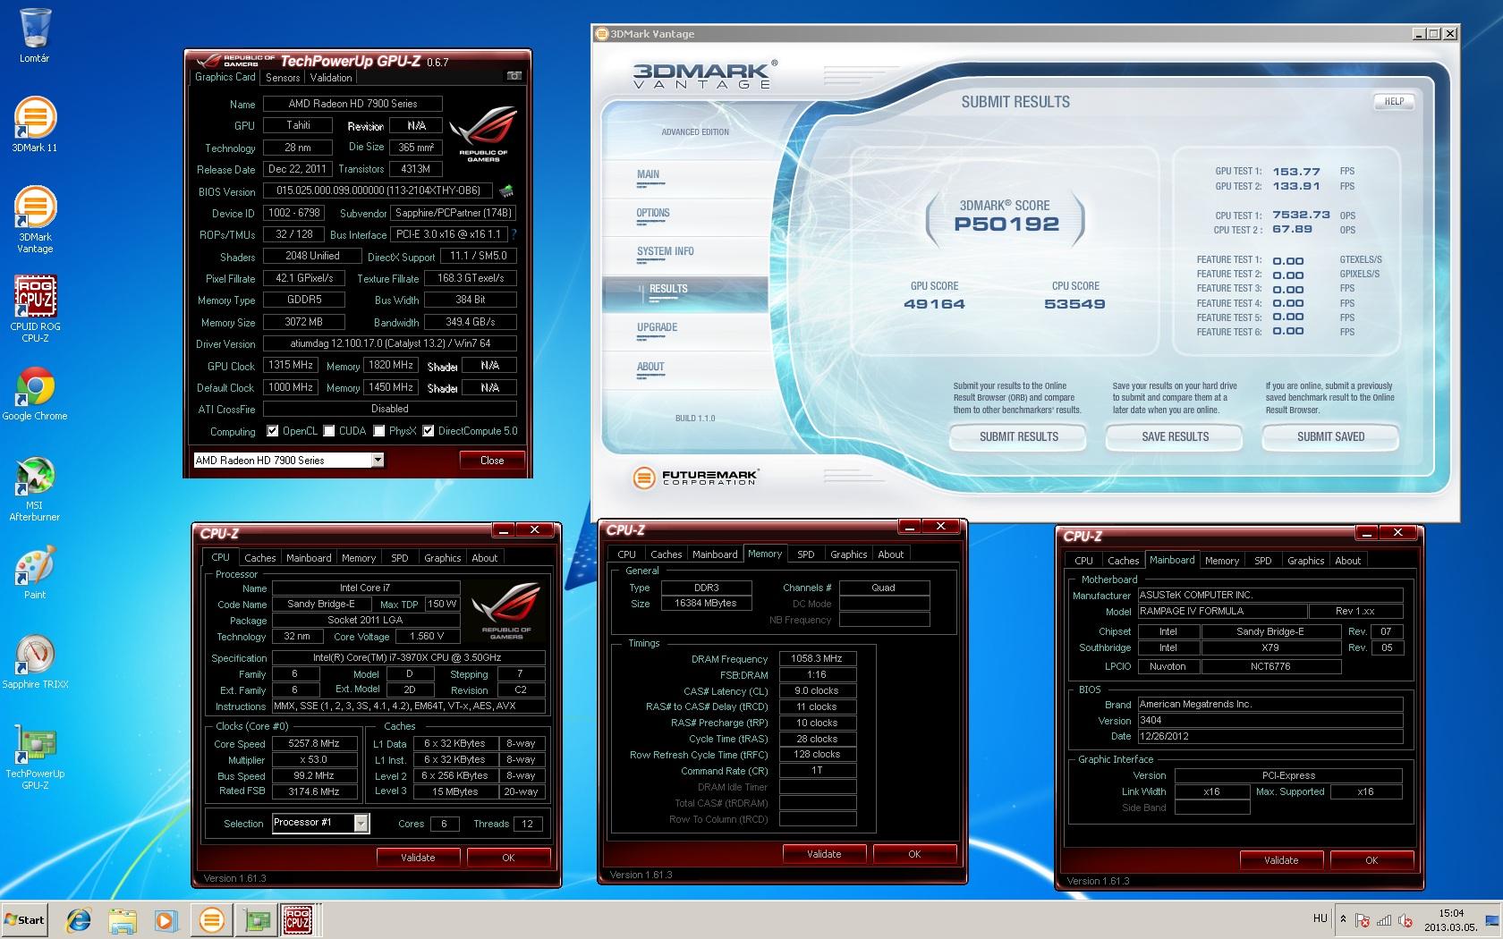1503x939 pixels.
Task: Launch Google Chrome from the desktop
Action: click(35, 393)
